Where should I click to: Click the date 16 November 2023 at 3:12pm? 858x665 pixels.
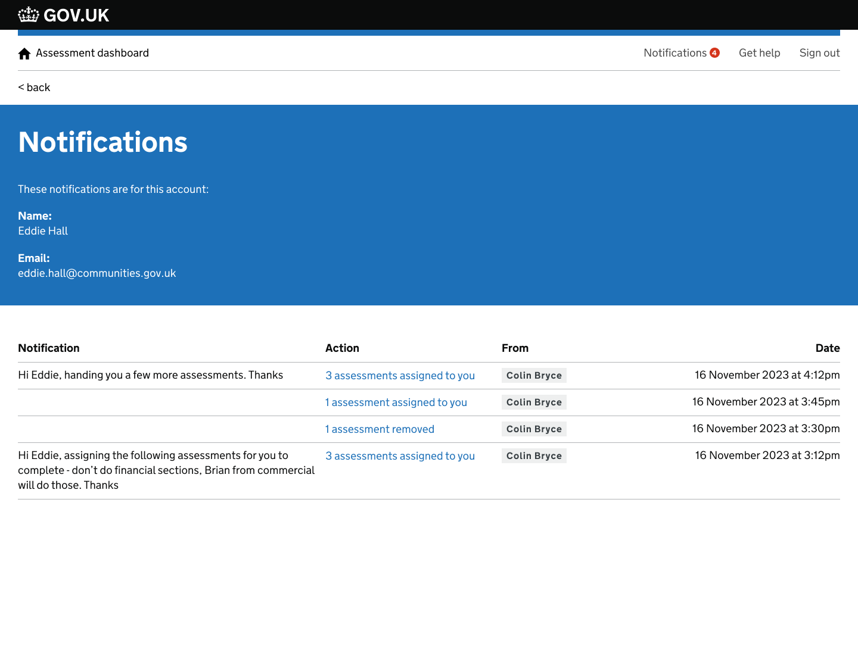(x=767, y=455)
